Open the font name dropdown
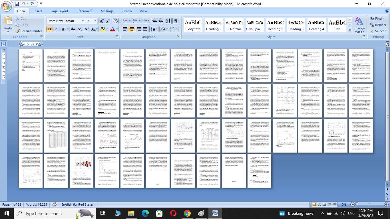This screenshot has width=390, height=219. (x=83, y=21)
